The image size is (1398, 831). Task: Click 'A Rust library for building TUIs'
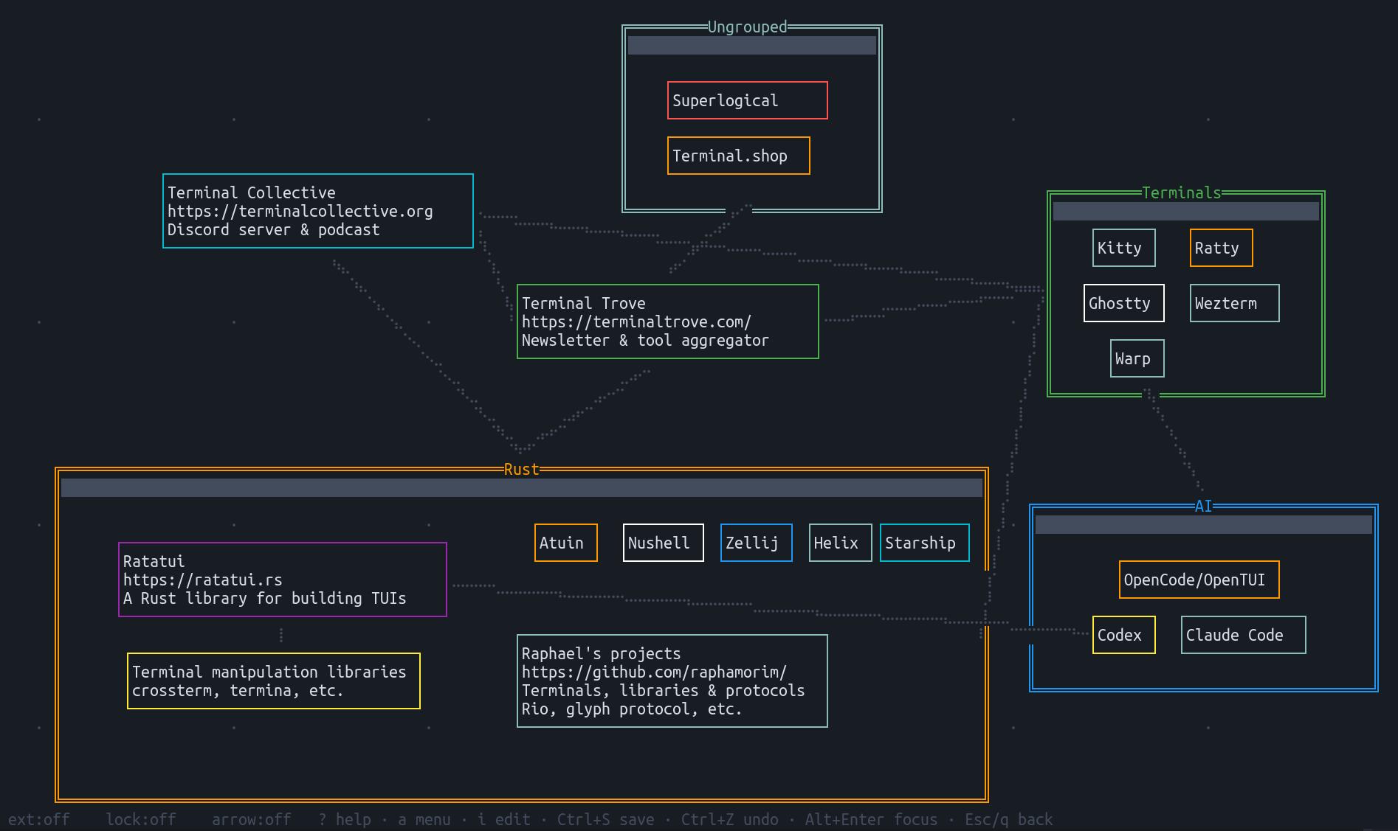coord(264,598)
